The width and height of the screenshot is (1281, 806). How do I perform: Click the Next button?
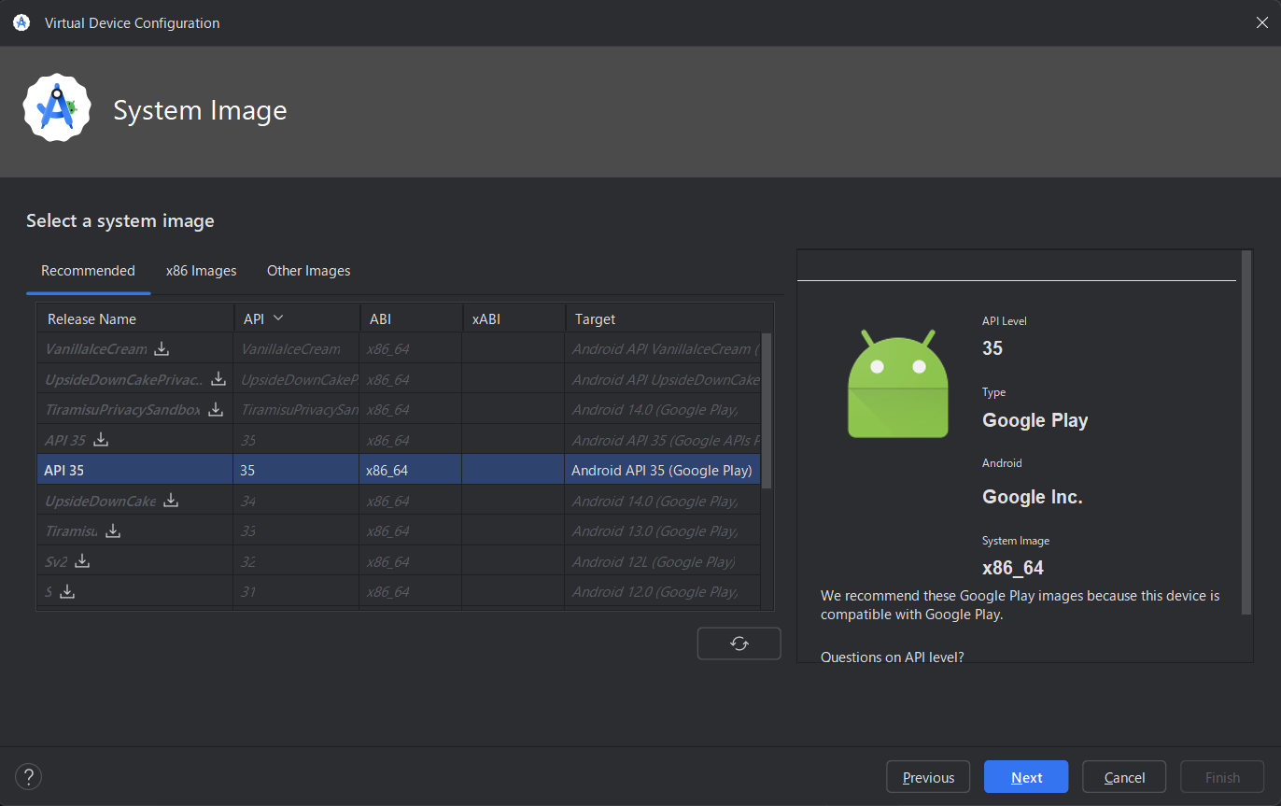tap(1026, 777)
